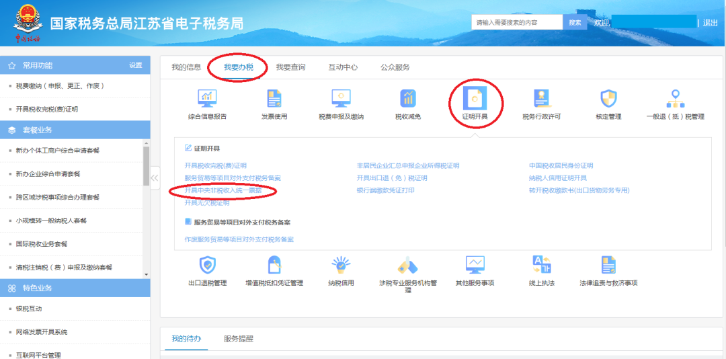Open 税费申报及缴纳 icon

(341, 98)
